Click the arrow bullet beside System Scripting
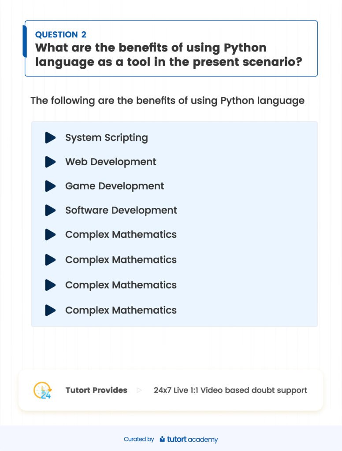Image resolution: width=342 pixels, height=451 pixels. (x=50, y=137)
